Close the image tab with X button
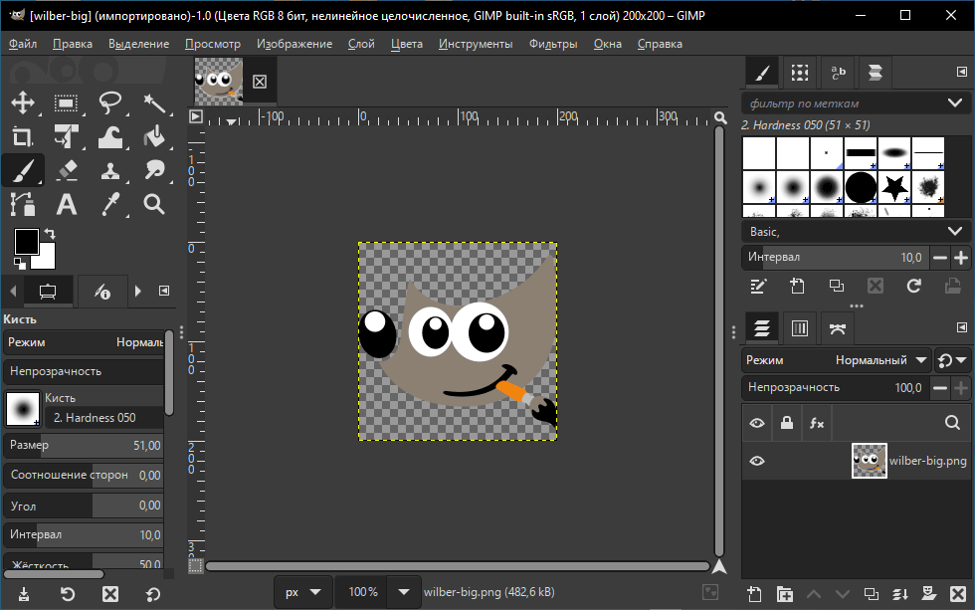 click(x=260, y=82)
